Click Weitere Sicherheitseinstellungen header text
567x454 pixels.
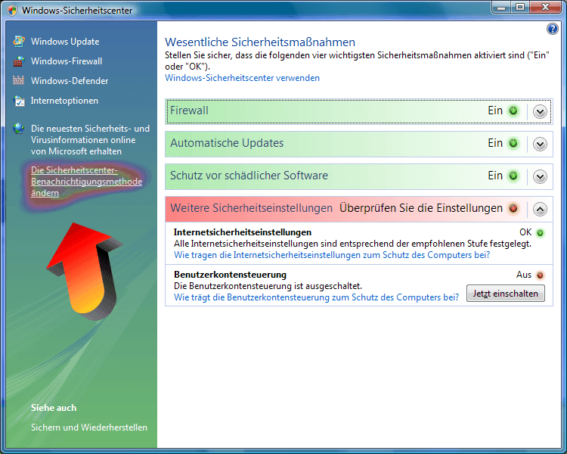[251, 208]
